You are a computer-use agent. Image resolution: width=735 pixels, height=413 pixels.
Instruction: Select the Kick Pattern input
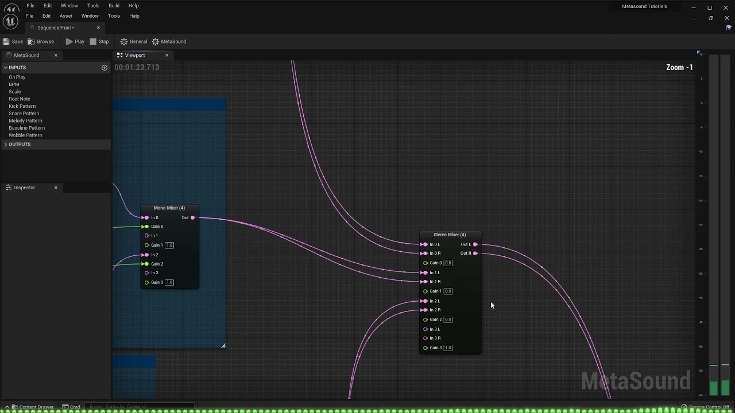[22, 106]
